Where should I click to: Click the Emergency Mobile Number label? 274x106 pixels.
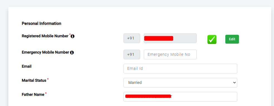point(45,52)
